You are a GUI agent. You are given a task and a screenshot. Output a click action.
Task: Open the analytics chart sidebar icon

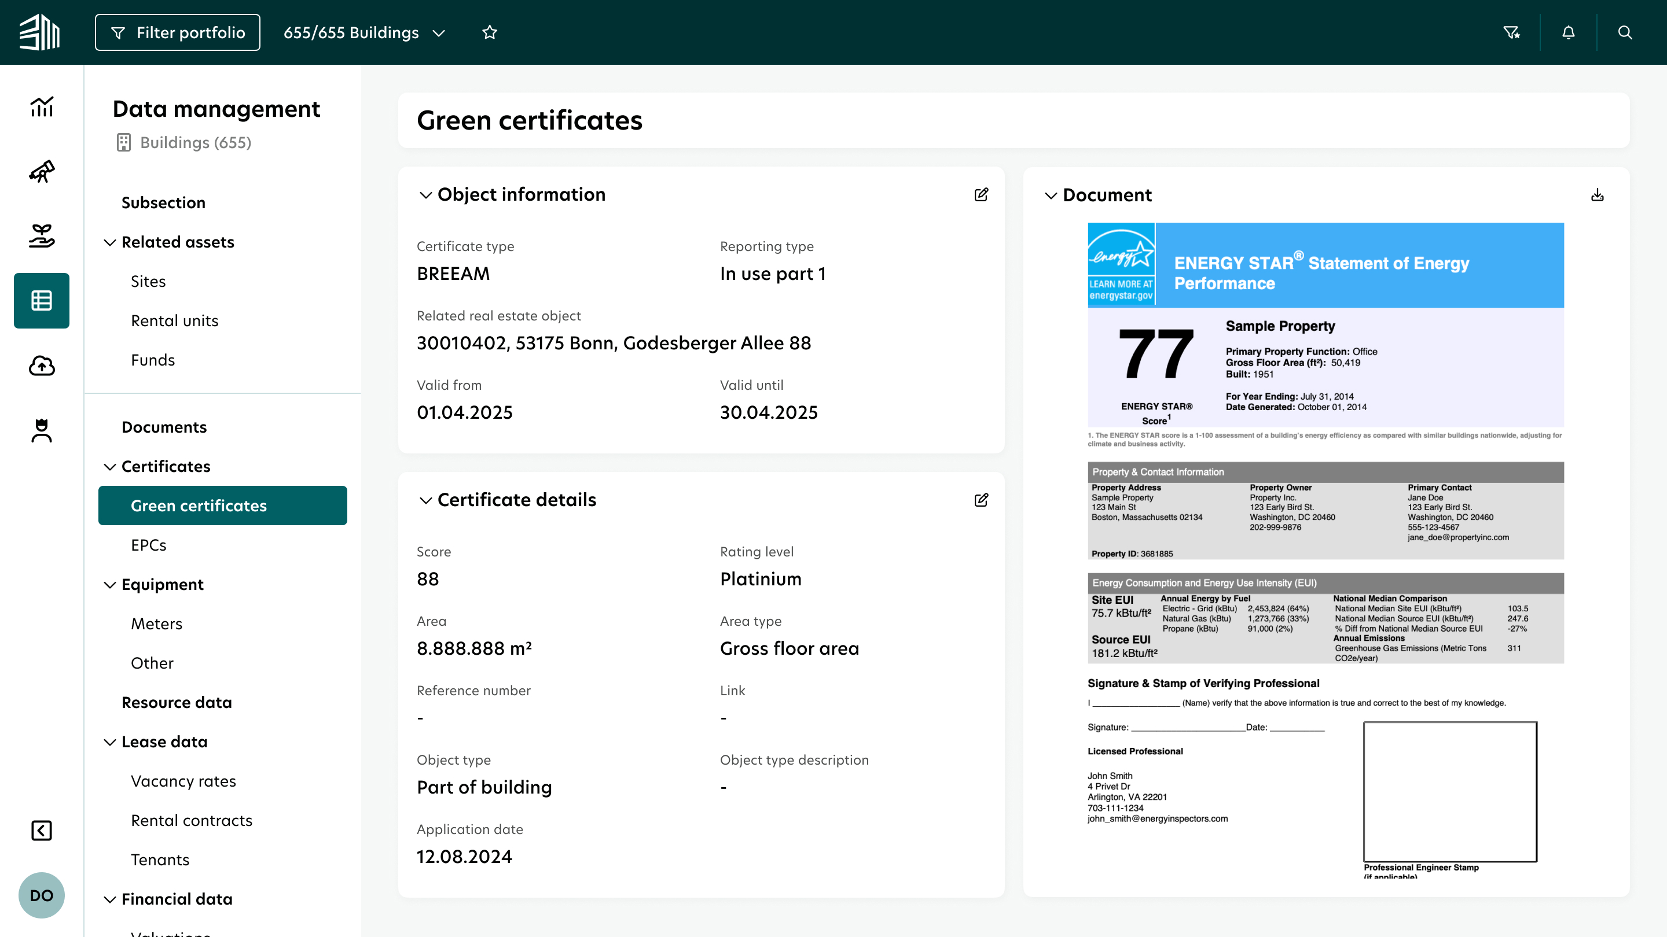click(x=42, y=106)
